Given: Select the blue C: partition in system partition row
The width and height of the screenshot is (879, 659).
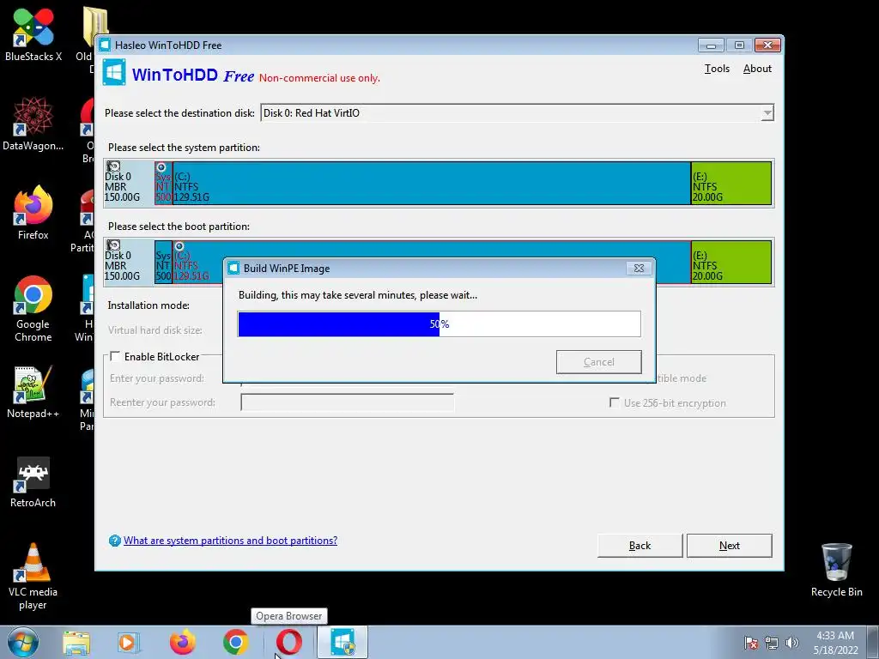Looking at the screenshot, I should coord(432,183).
